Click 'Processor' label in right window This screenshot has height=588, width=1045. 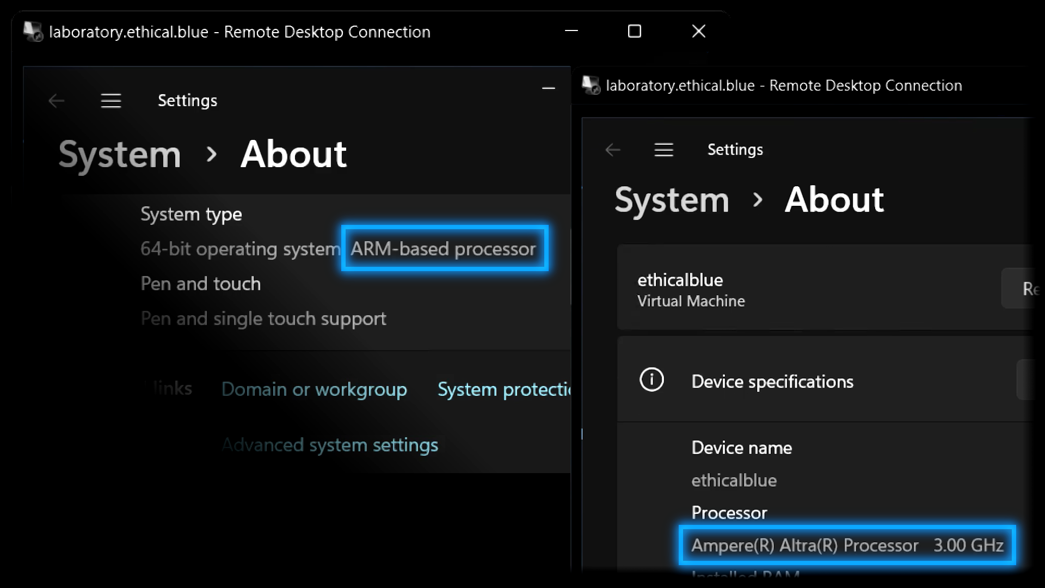[729, 513]
